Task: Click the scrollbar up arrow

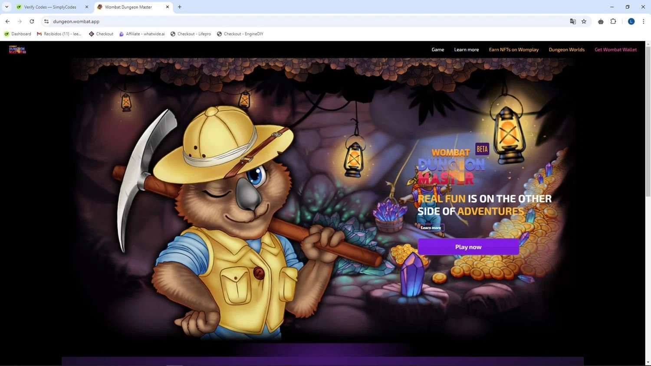Action: (648, 44)
